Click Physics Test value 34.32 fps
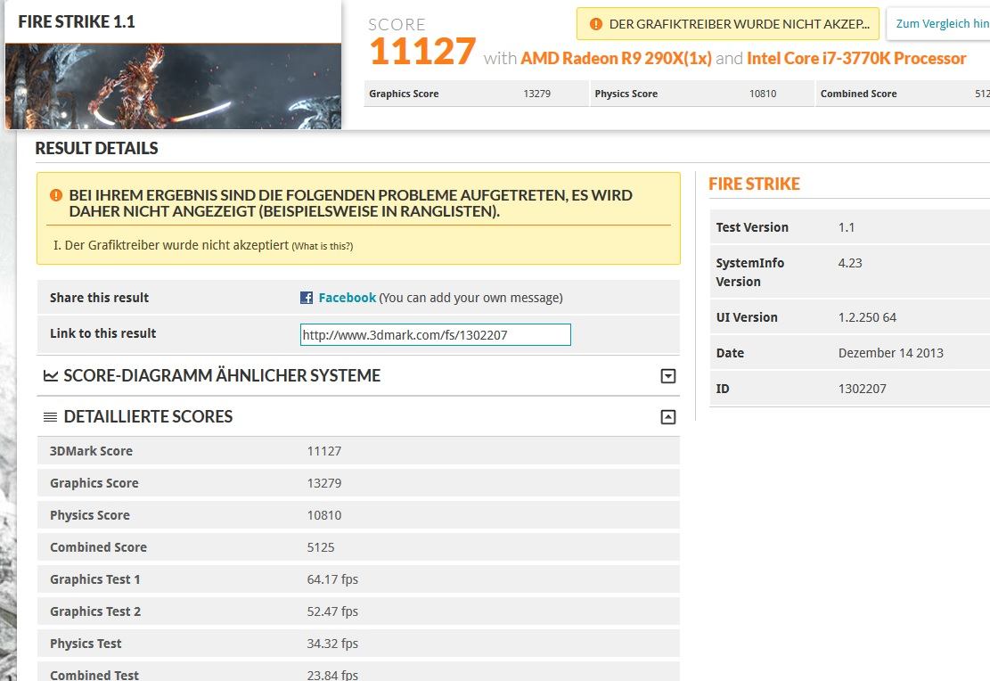This screenshot has width=990, height=681. point(332,644)
